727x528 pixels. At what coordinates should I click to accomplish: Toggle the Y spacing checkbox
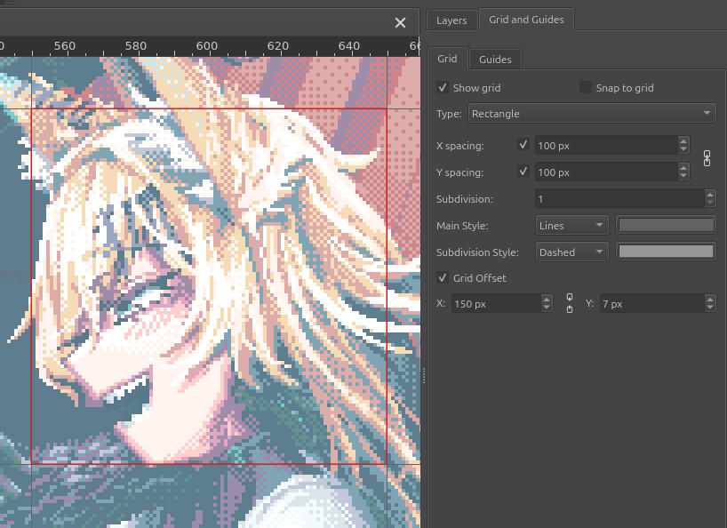pos(523,172)
